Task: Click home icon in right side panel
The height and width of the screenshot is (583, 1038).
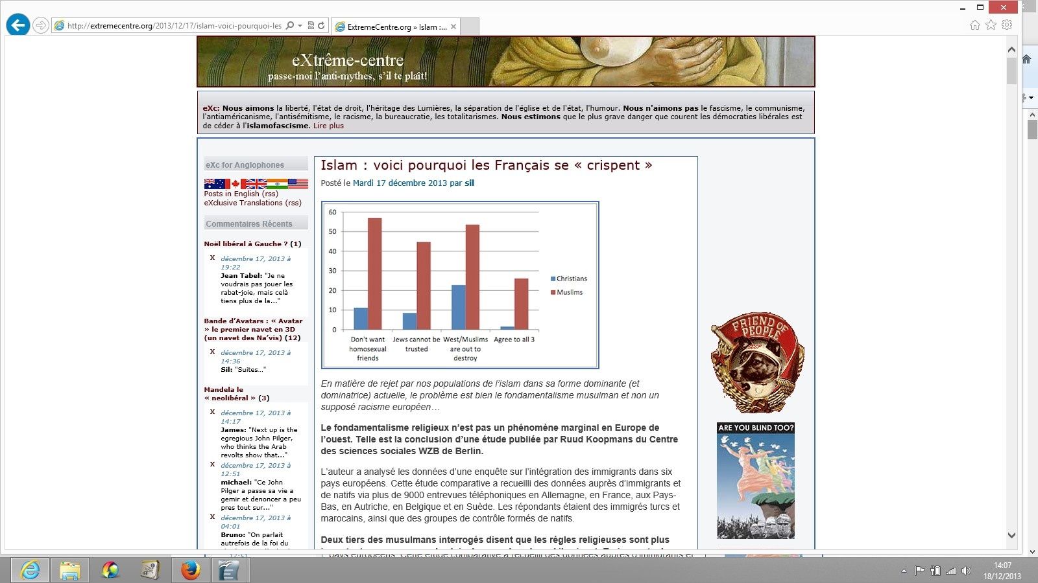Action: click(x=1026, y=59)
